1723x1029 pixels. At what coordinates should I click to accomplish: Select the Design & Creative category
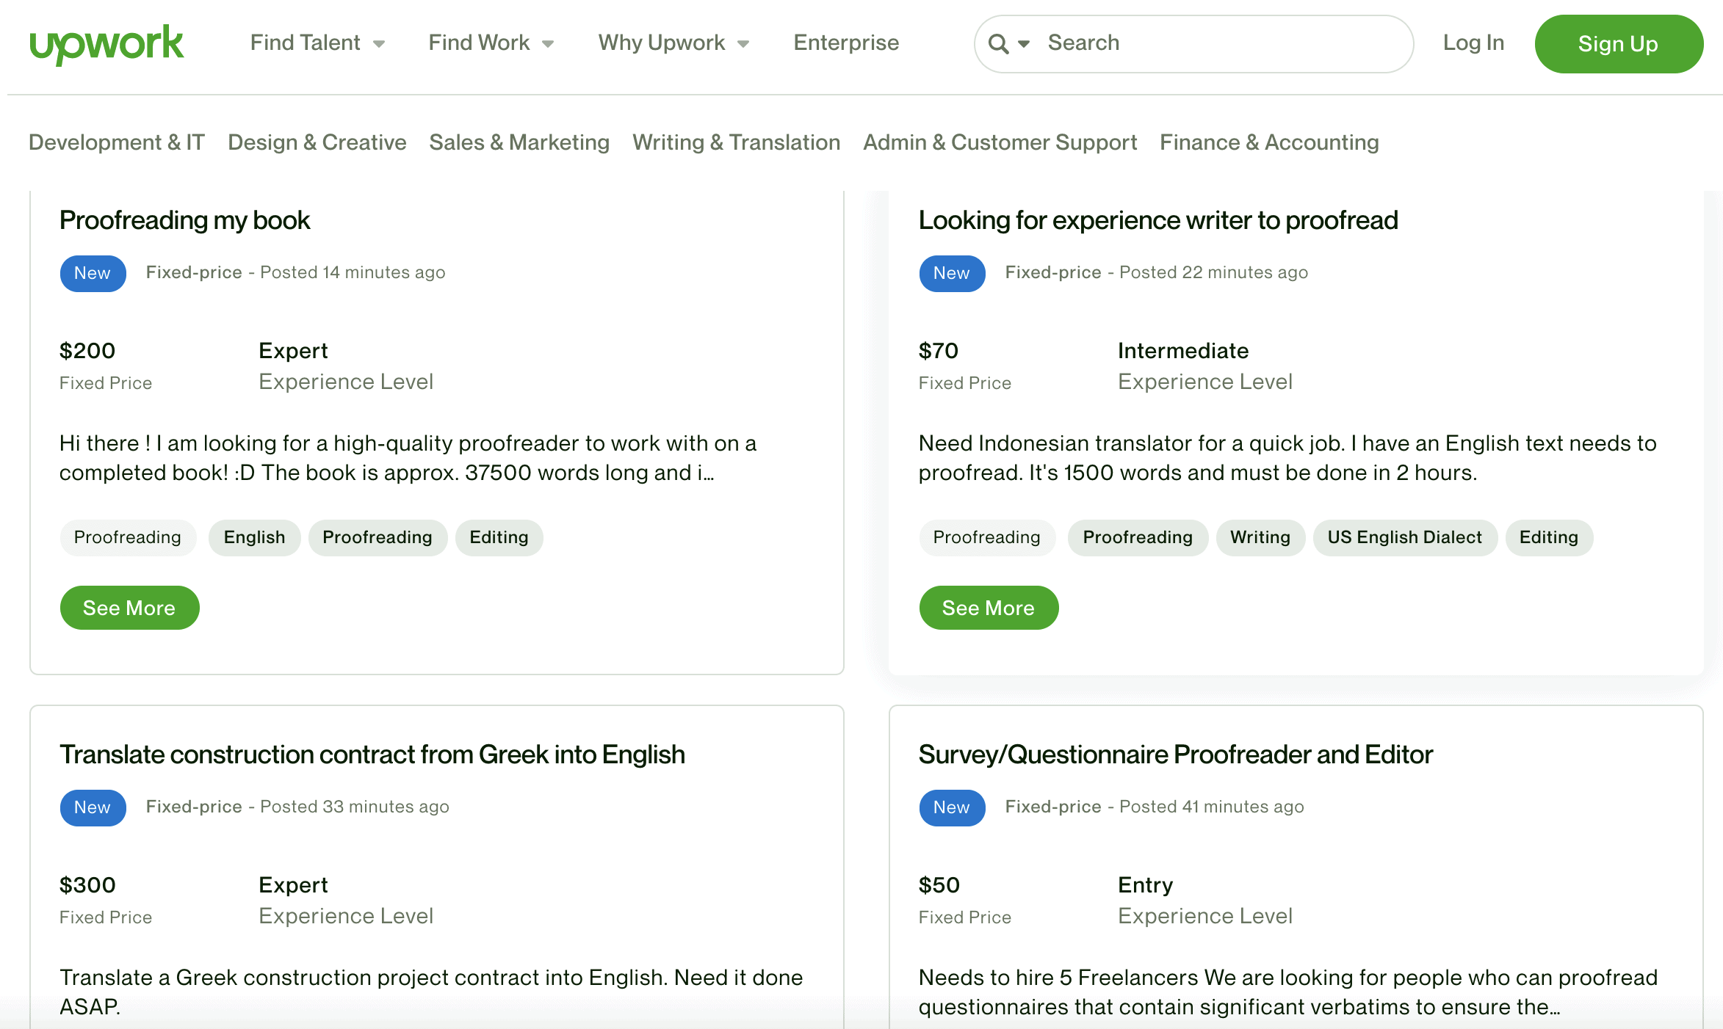pyautogui.click(x=317, y=142)
